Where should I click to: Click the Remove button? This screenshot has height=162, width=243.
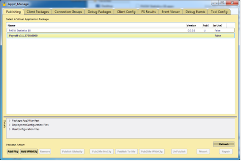[x=45, y=151]
